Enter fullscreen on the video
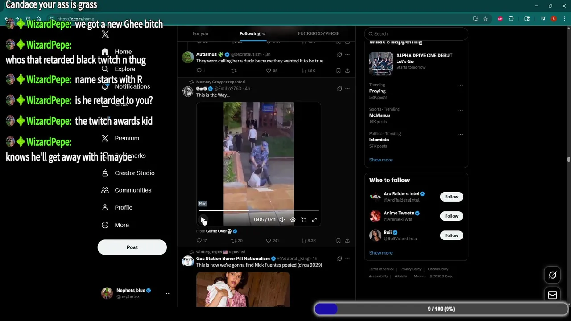The height and width of the screenshot is (321, 571). point(314,220)
